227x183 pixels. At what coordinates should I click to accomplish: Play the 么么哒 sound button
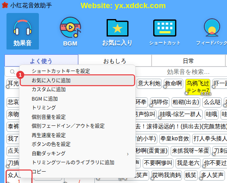point(212,102)
